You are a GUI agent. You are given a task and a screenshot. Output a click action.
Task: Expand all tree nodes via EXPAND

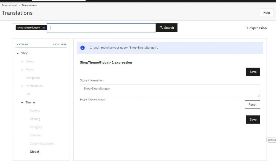tap(22, 44)
